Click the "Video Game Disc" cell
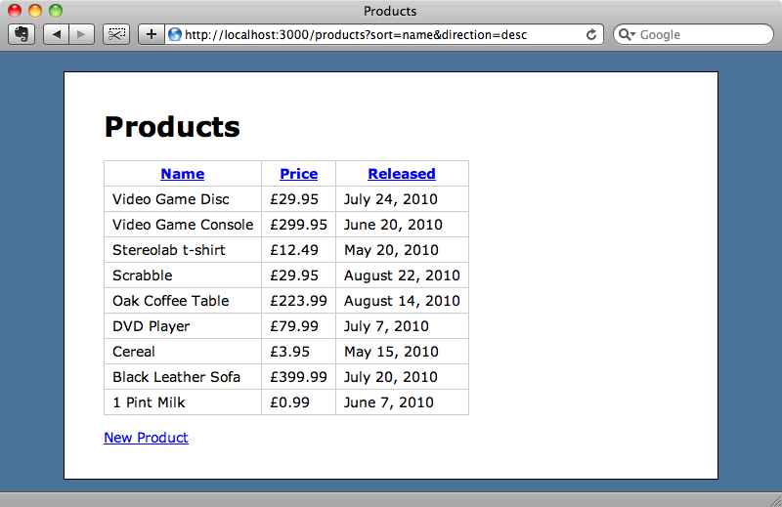This screenshot has width=782, height=507. (x=183, y=199)
